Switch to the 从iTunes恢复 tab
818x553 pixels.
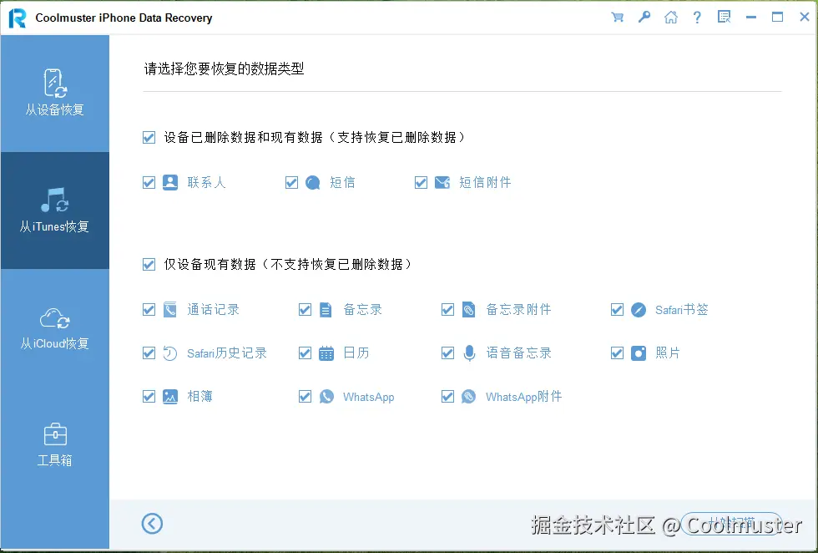point(54,211)
